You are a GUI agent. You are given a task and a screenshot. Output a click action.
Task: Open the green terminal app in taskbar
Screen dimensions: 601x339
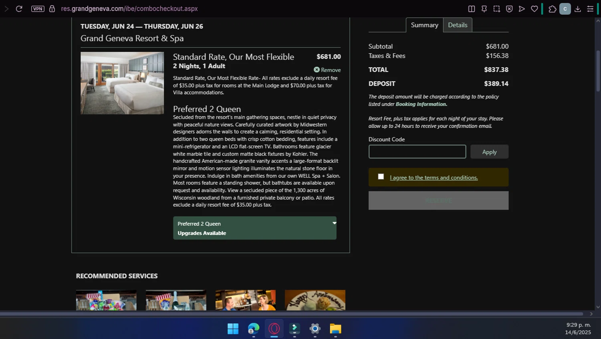294,329
